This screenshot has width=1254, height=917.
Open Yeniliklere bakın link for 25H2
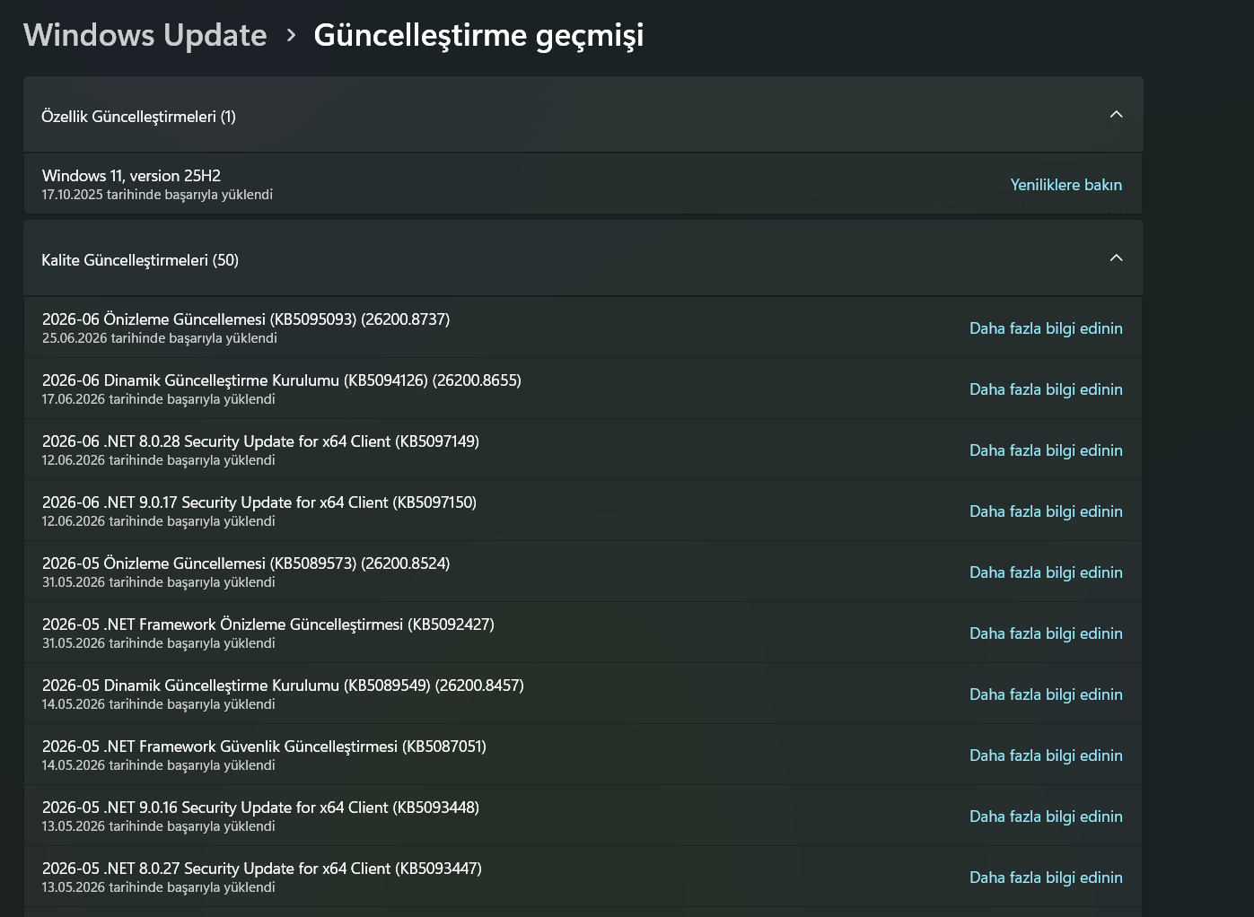click(1065, 185)
